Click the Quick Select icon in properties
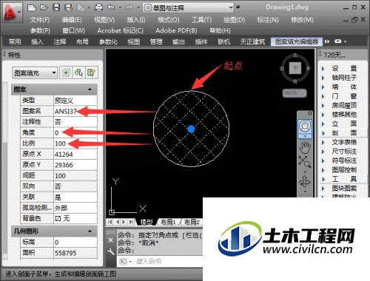The width and height of the screenshot is (370, 281). pyautogui.click(x=91, y=72)
